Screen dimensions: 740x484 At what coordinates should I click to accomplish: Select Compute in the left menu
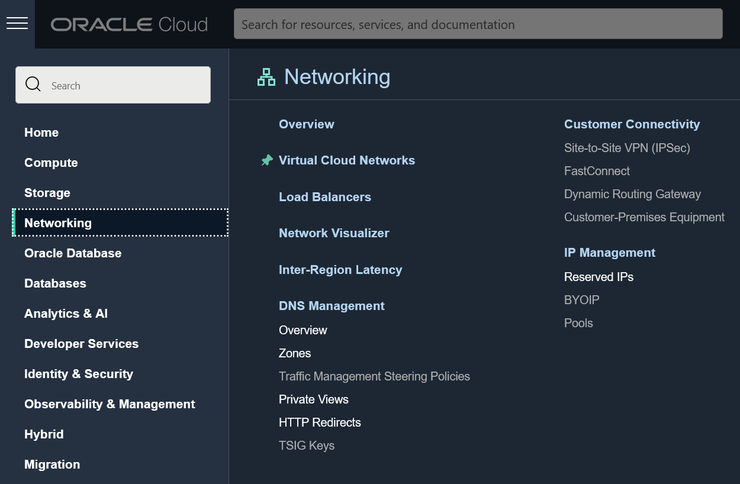click(x=51, y=163)
